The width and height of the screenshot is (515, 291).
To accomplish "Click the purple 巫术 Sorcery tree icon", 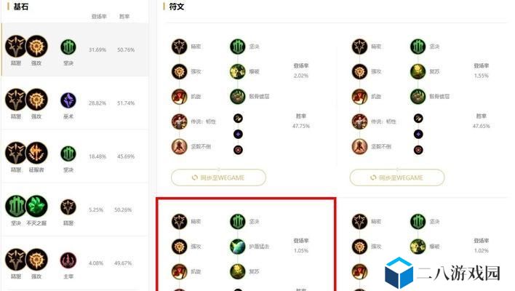I will 68,100.
